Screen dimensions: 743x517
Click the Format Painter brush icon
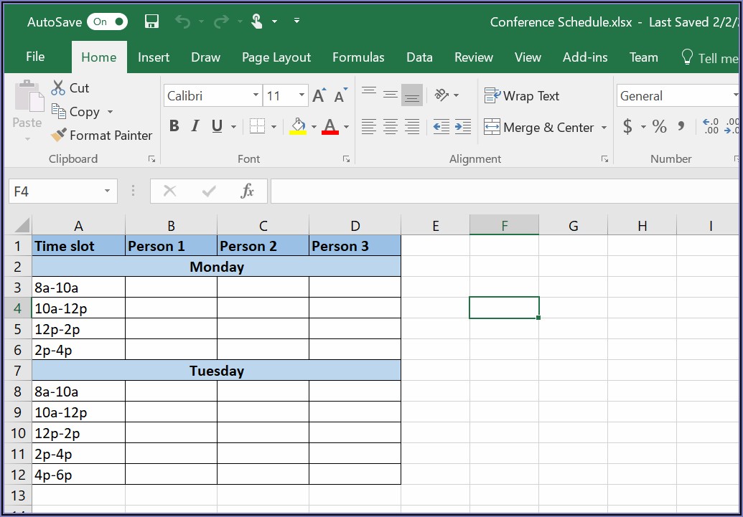59,135
